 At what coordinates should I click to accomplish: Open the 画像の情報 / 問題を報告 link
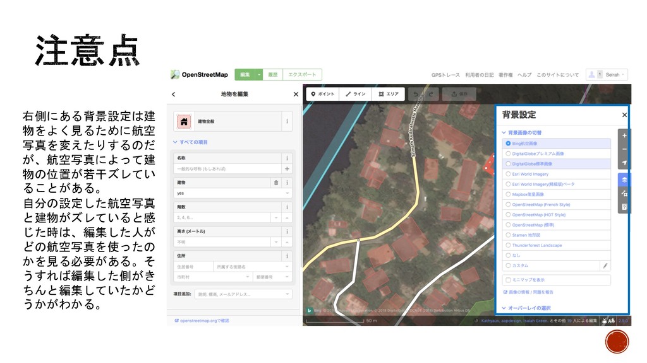[529, 292]
